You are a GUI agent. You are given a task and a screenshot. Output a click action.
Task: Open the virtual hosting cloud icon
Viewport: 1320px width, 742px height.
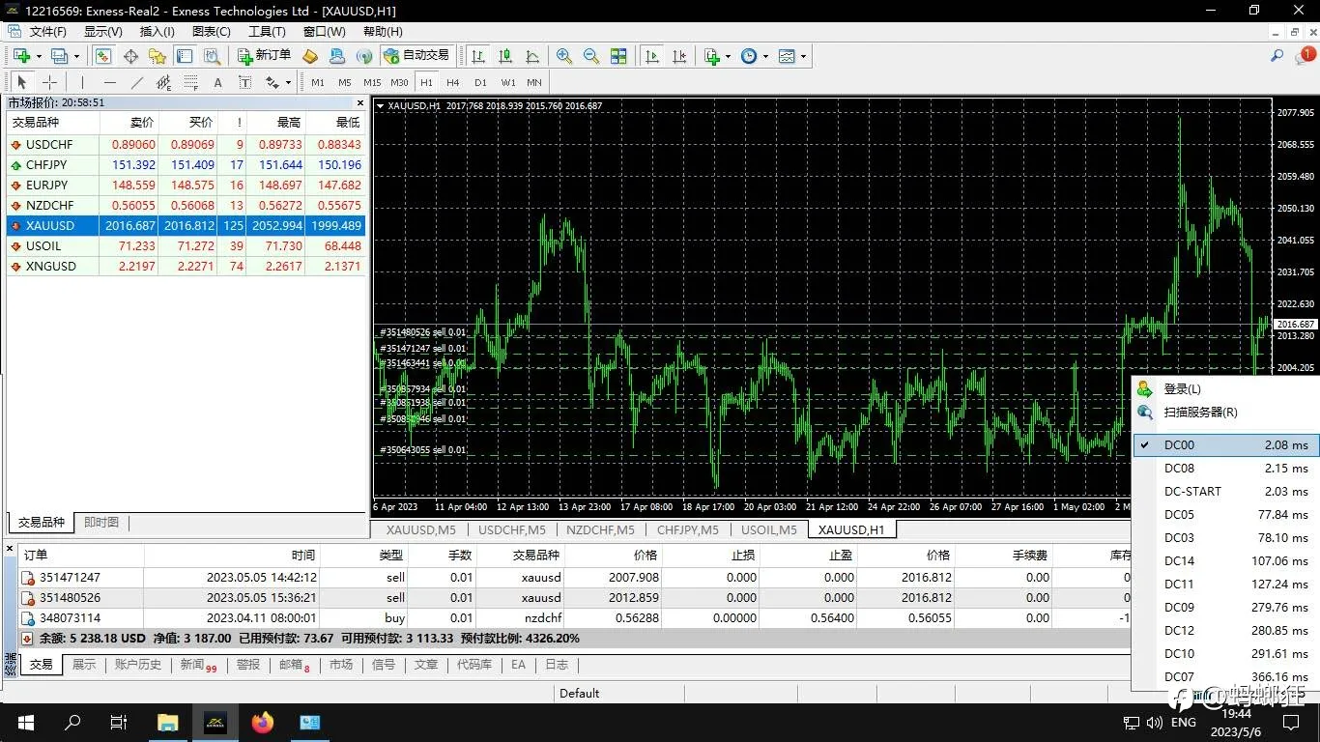[x=337, y=56]
